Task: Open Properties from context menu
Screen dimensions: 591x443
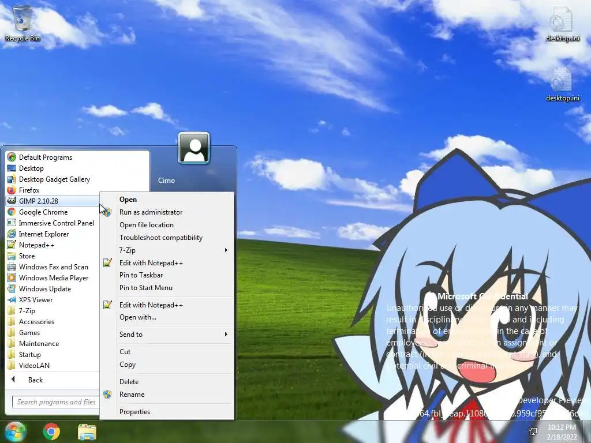Action: point(167,412)
